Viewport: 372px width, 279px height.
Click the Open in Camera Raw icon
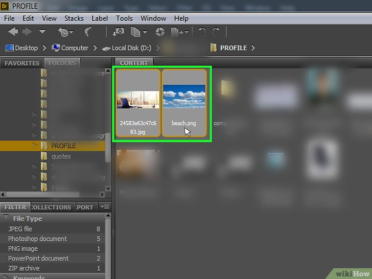pos(160,32)
